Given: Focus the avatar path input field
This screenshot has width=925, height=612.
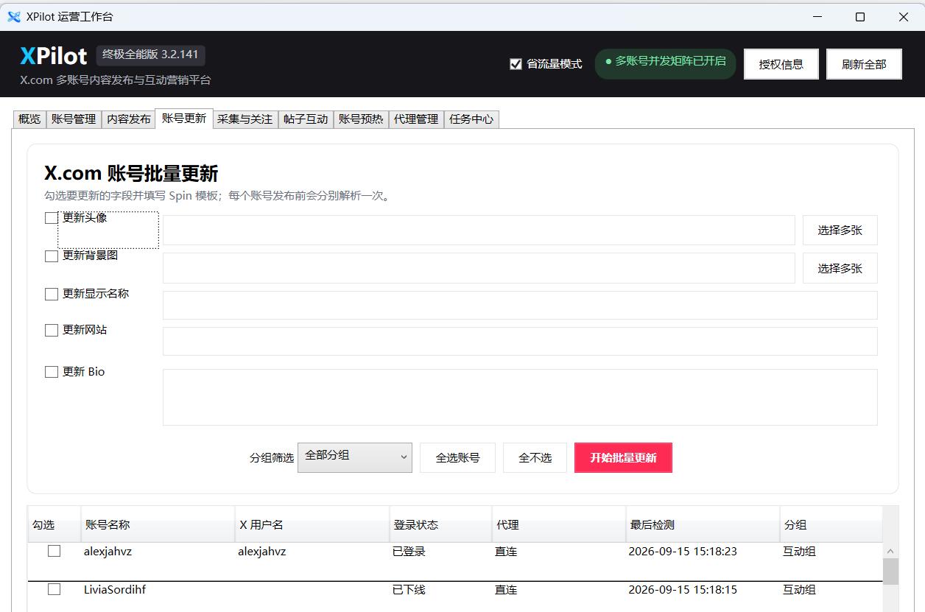Looking at the screenshot, I should click(x=479, y=230).
